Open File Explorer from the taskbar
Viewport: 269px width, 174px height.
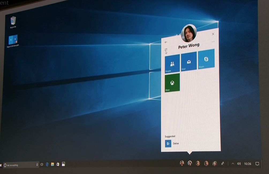point(52,164)
